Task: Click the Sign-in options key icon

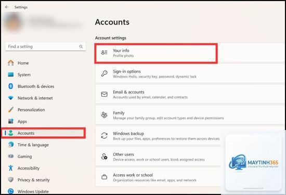Action: 105,73
